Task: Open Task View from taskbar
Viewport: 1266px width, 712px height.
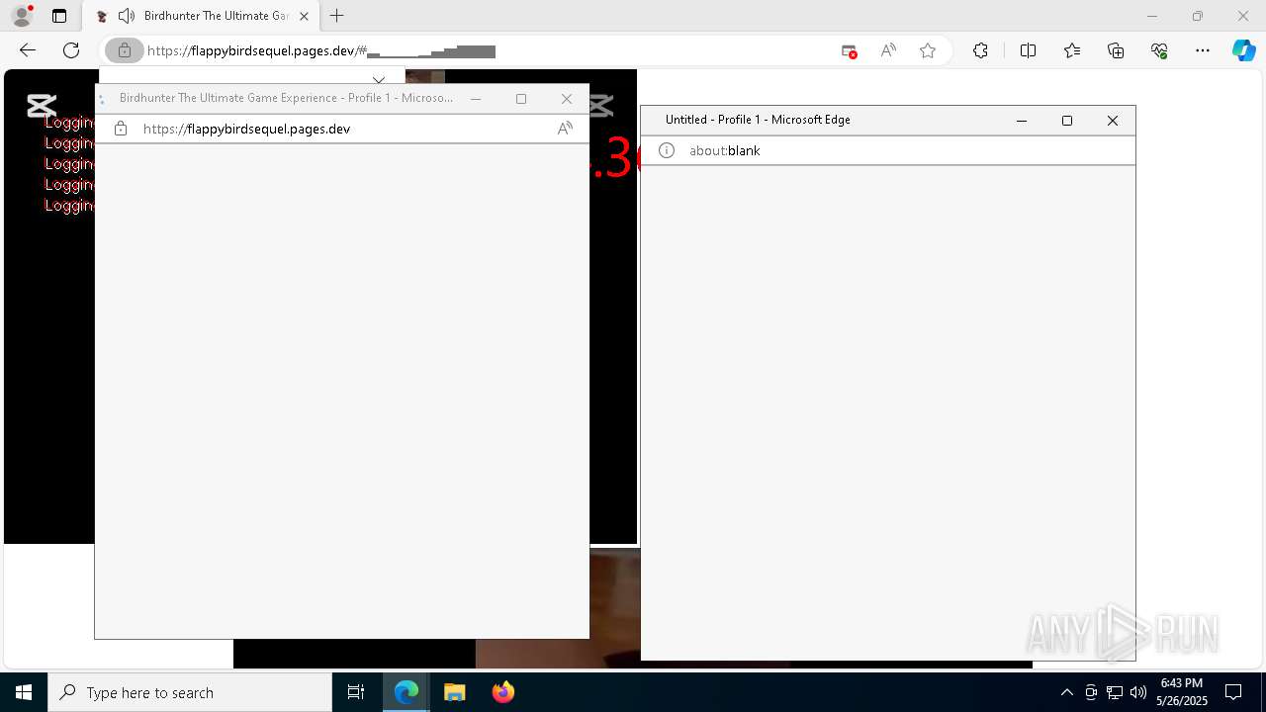Action: [x=356, y=692]
